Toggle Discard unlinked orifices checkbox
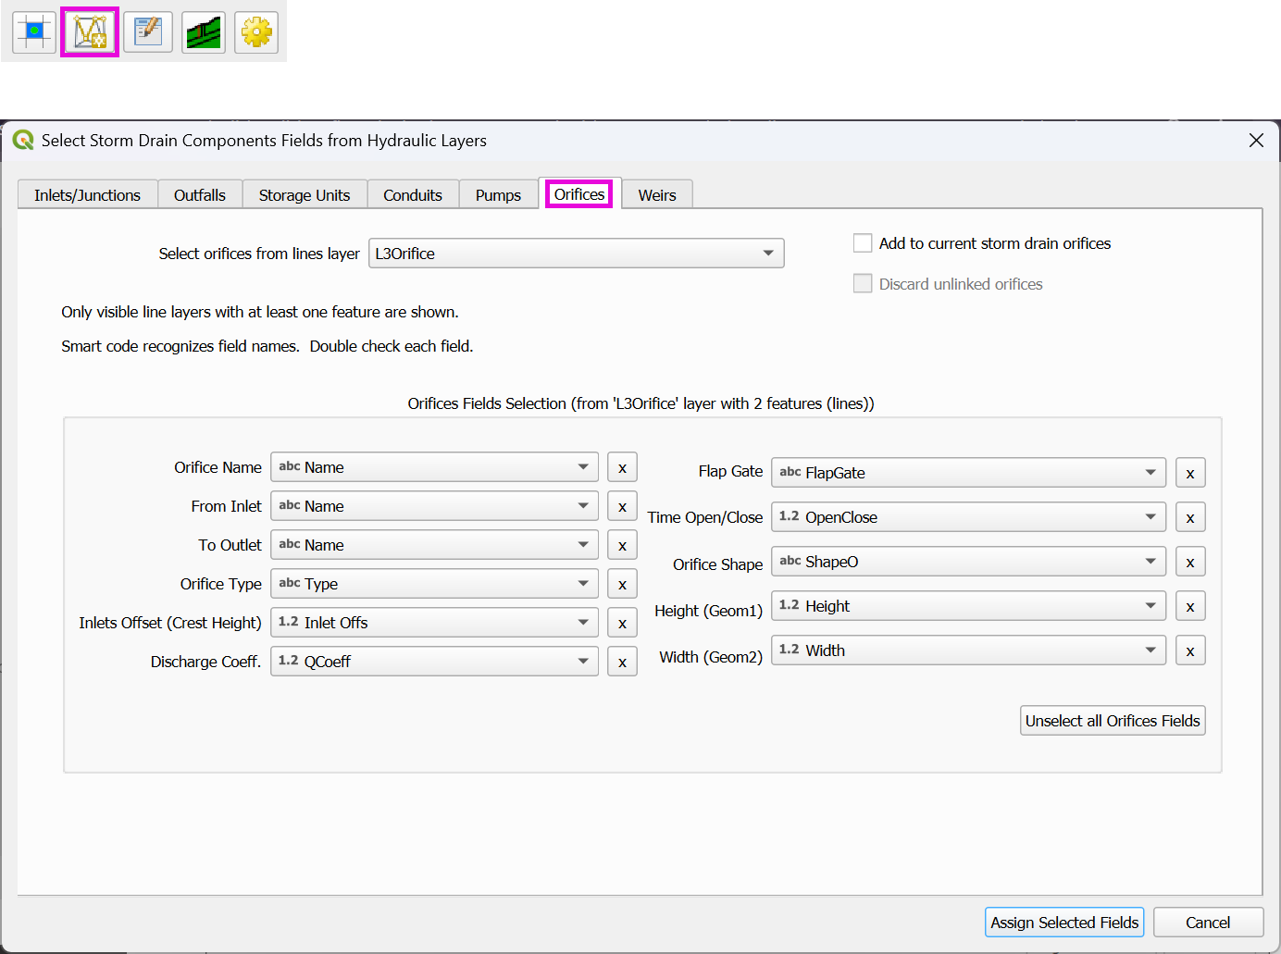This screenshot has height=954, width=1281. 863,284
